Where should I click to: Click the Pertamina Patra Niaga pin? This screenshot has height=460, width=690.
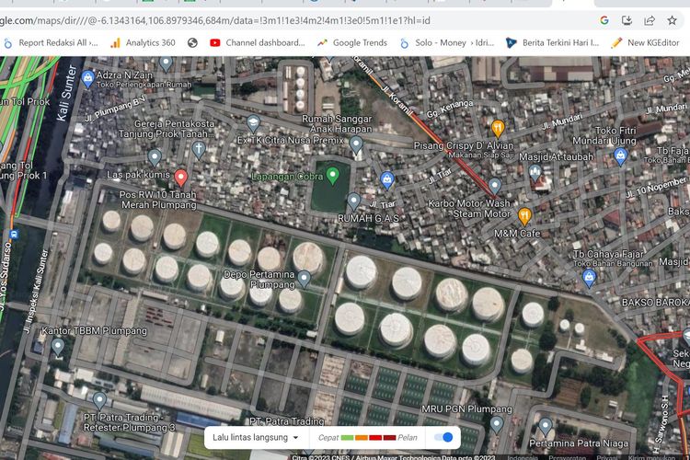click(546, 426)
